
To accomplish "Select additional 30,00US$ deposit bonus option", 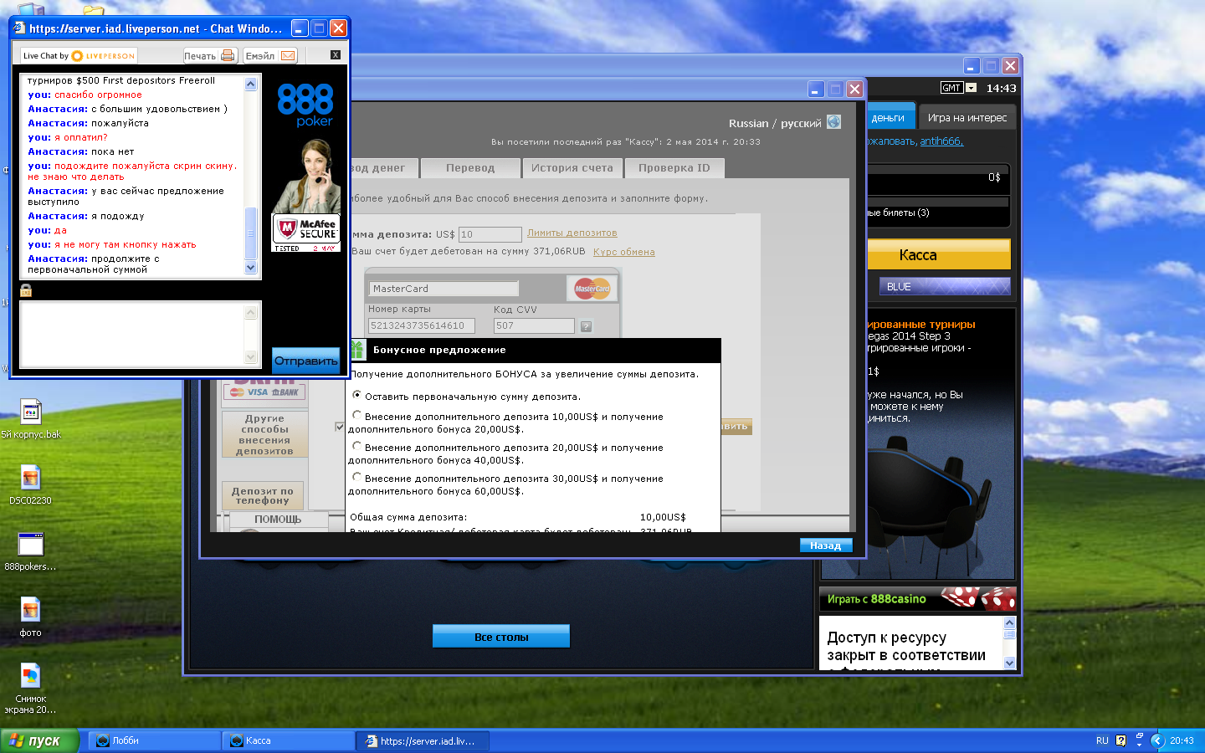I will point(357,477).
